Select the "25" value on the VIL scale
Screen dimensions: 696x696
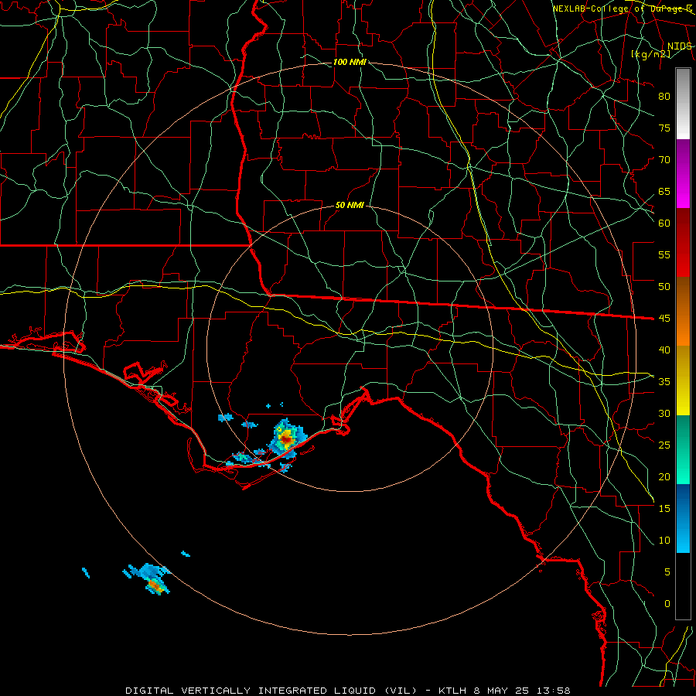coord(664,445)
